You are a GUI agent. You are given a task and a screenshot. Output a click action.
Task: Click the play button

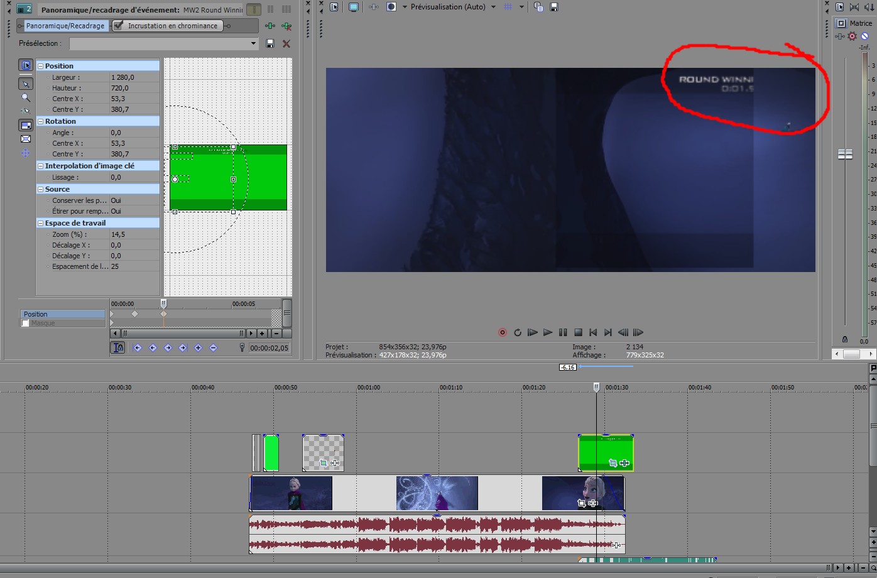click(x=548, y=332)
